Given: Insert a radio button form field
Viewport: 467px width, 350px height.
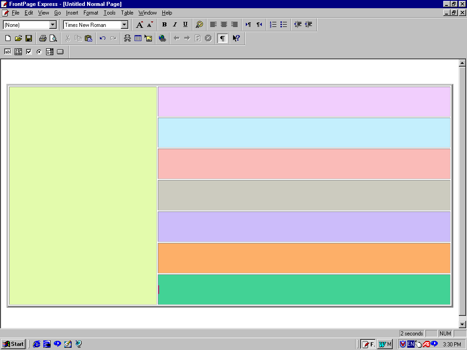Looking at the screenshot, I should tap(39, 52).
